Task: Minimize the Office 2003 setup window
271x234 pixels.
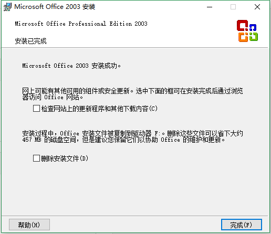Action: click(x=210, y=7)
